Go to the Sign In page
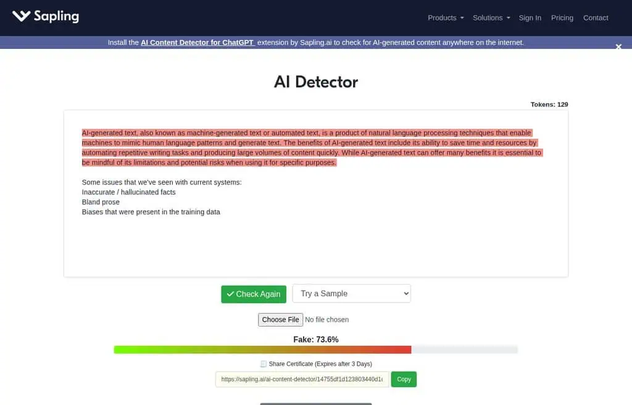This screenshot has height=405, width=632. tap(530, 18)
